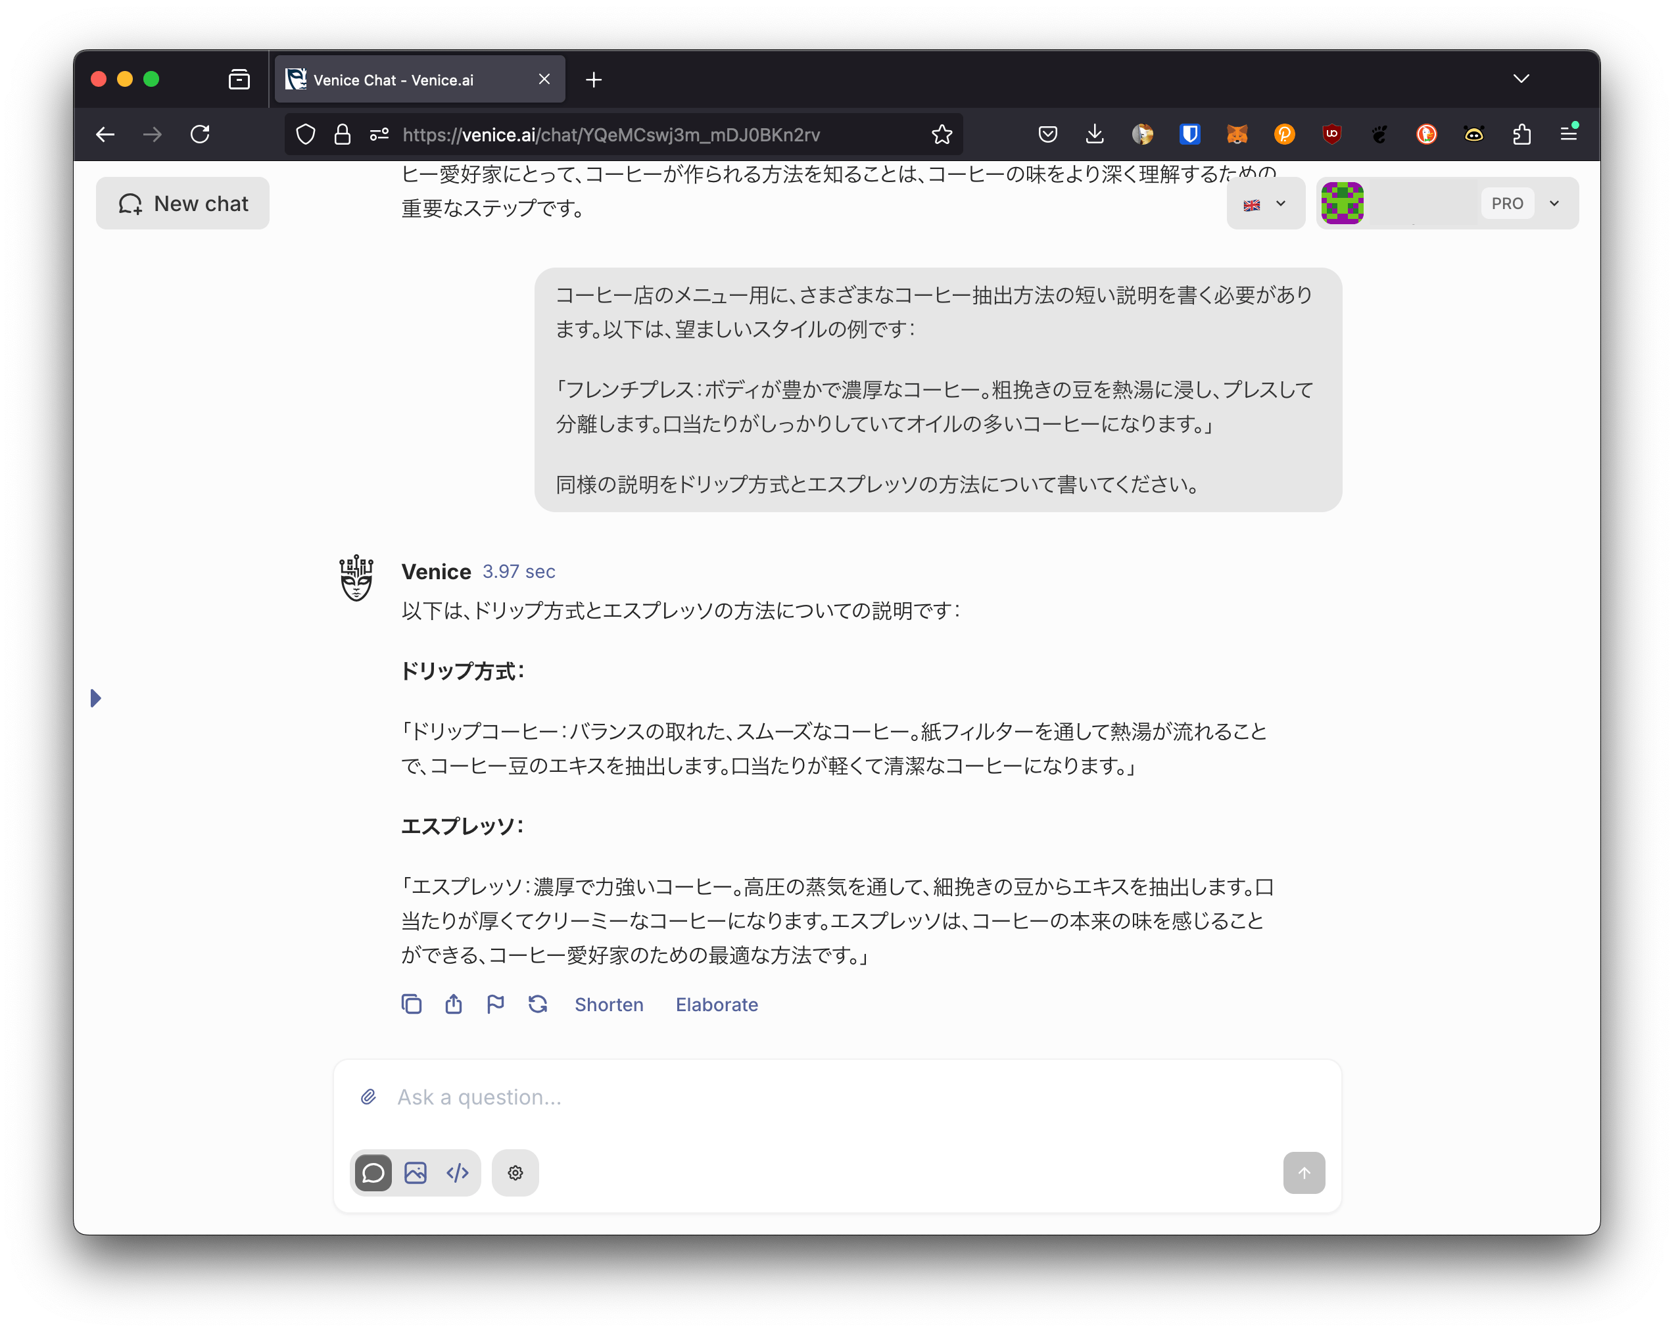Click the Regenerate icon below Venice response

pyautogui.click(x=539, y=1005)
